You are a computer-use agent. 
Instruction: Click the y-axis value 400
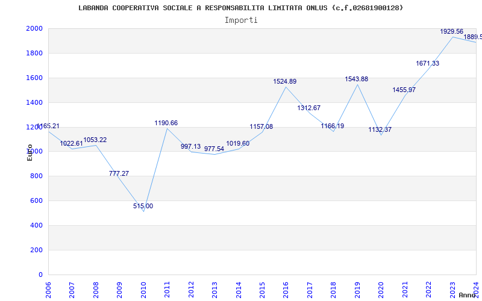tap(37, 225)
